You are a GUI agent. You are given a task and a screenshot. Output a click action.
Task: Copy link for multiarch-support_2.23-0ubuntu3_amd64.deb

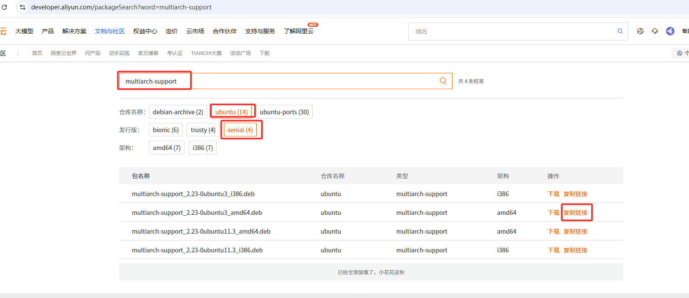575,212
